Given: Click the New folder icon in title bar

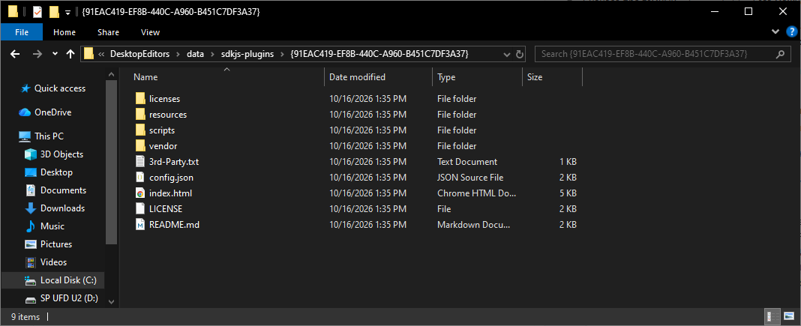Looking at the screenshot, I should click(54, 12).
